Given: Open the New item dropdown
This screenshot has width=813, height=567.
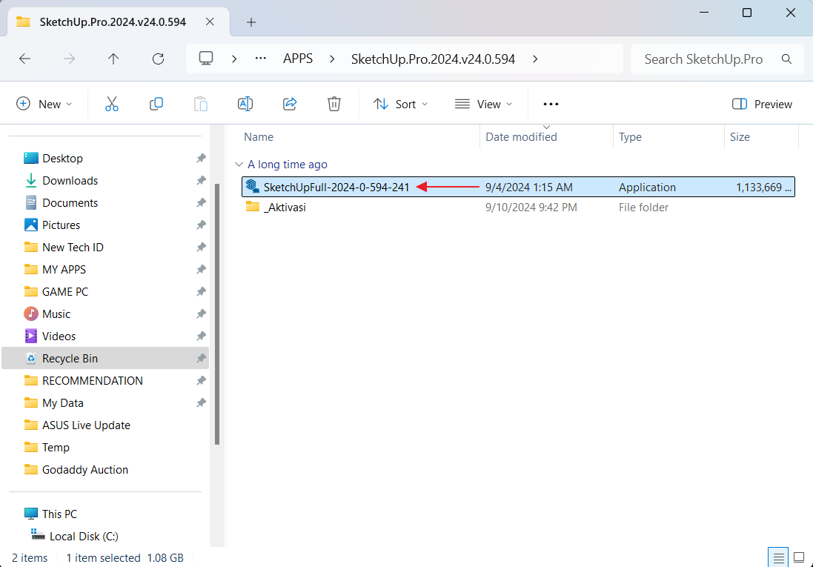Looking at the screenshot, I should pos(44,104).
